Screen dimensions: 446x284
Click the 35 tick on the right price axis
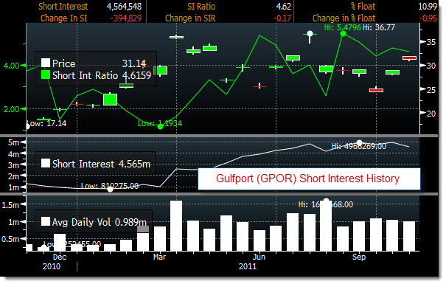tap(431, 42)
